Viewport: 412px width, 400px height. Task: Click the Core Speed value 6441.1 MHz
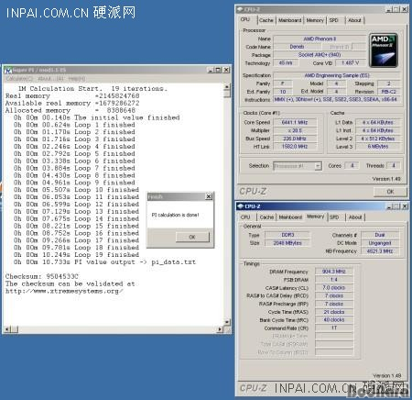[x=295, y=122]
